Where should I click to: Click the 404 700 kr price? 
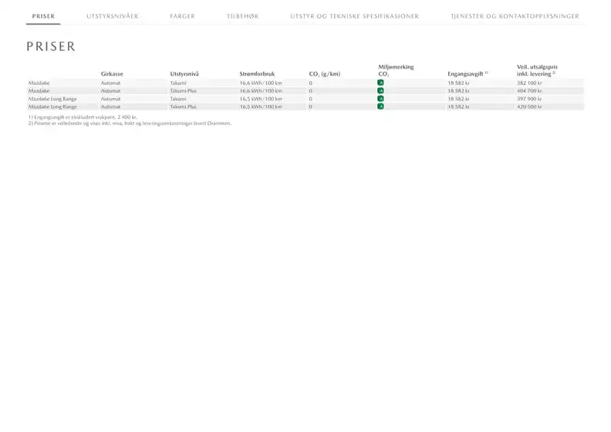click(x=529, y=91)
